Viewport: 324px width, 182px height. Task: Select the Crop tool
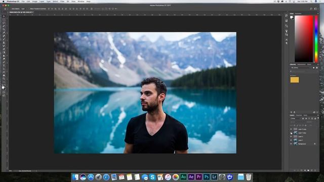coord(4,29)
